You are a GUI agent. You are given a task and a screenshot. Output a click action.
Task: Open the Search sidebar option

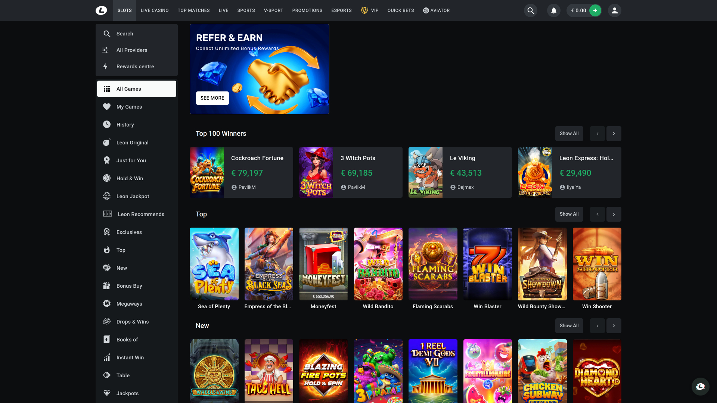(x=125, y=34)
